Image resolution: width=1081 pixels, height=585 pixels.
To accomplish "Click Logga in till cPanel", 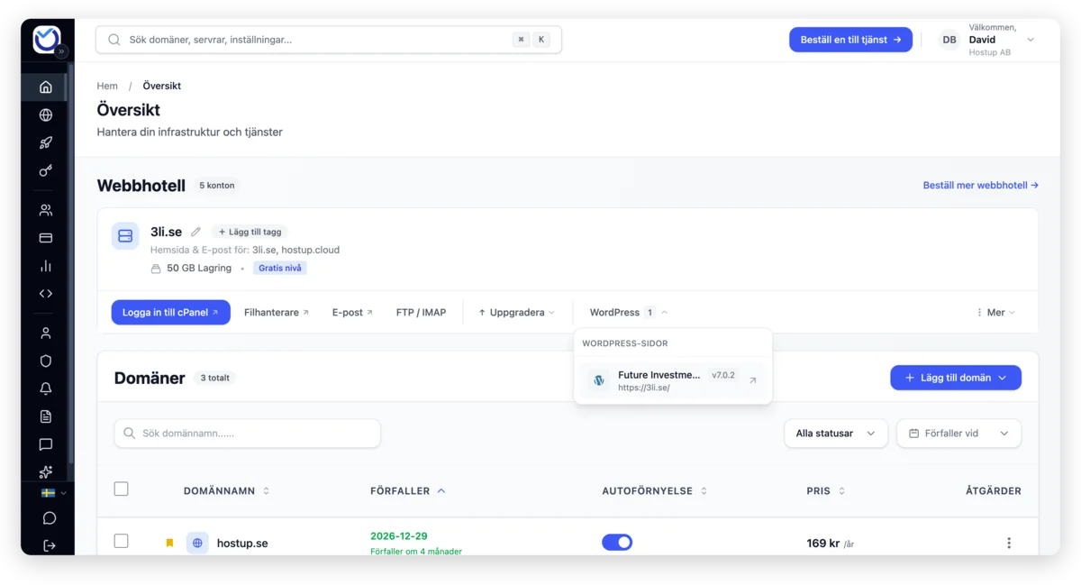I will pyautogui.click(x=171, y=312).
